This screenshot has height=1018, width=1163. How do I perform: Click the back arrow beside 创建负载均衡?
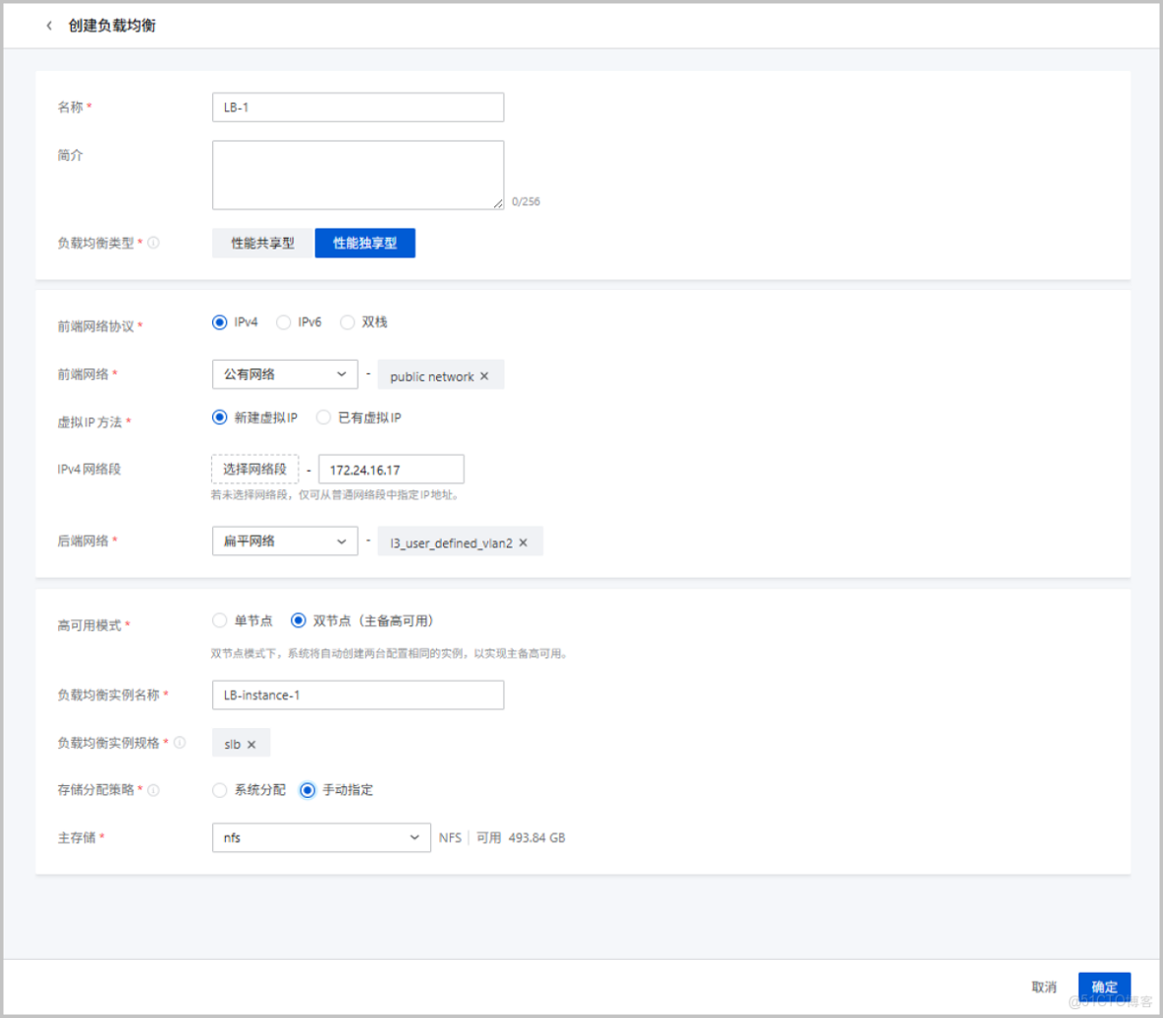tap(49, 25)
